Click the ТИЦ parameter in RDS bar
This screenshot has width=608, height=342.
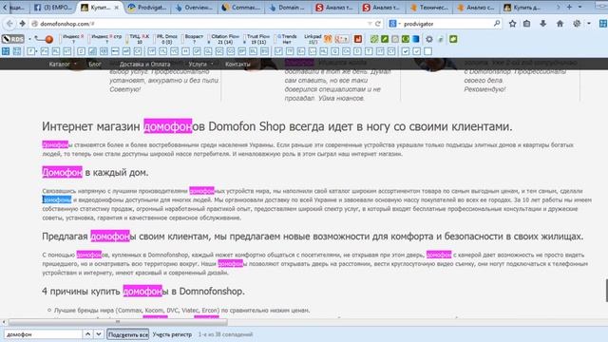tap(139, 39)
